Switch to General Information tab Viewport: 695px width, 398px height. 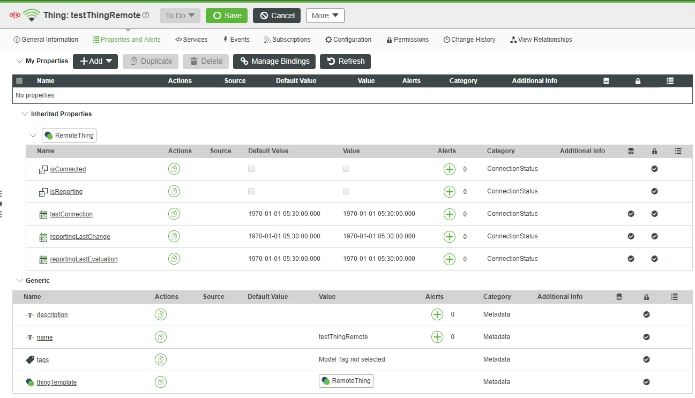(x=46, y=40)
